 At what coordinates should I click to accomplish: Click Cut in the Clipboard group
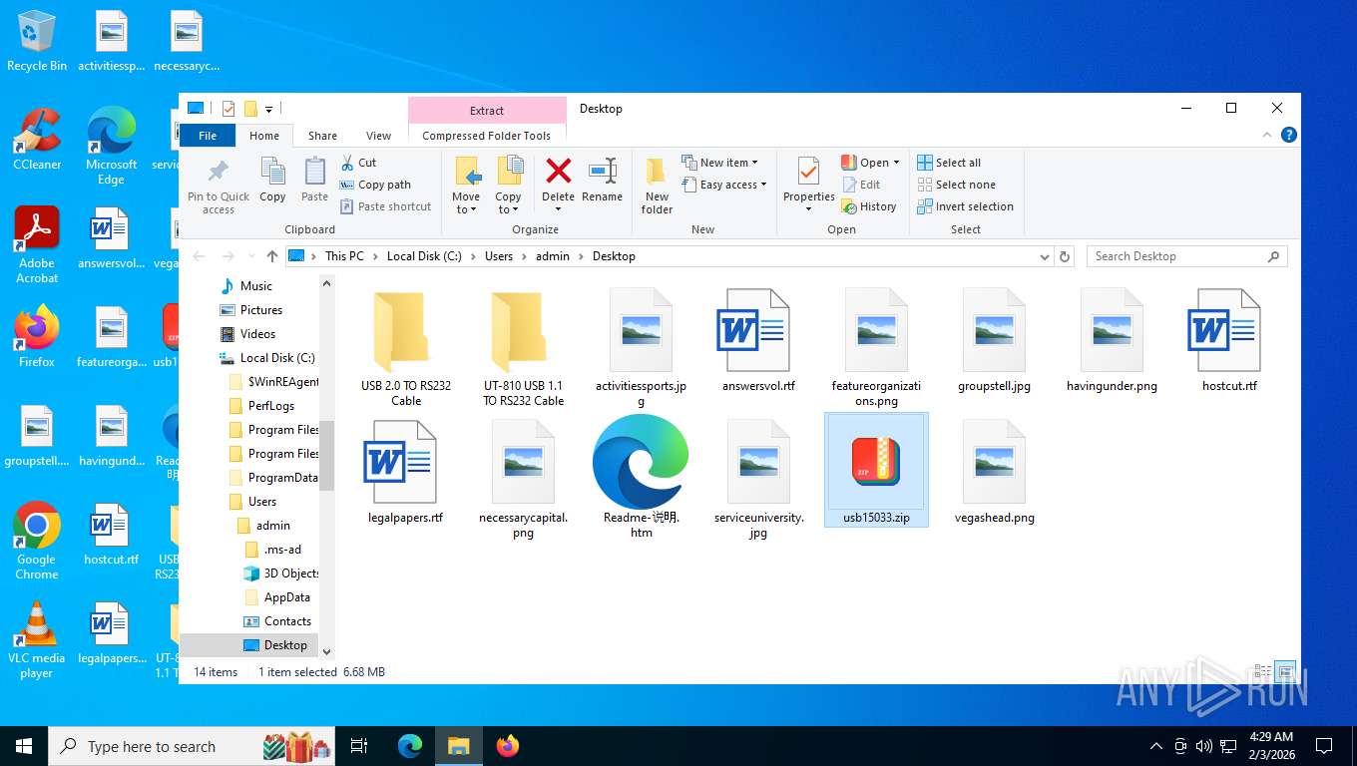pyautogui.click(x=358, y=163)
